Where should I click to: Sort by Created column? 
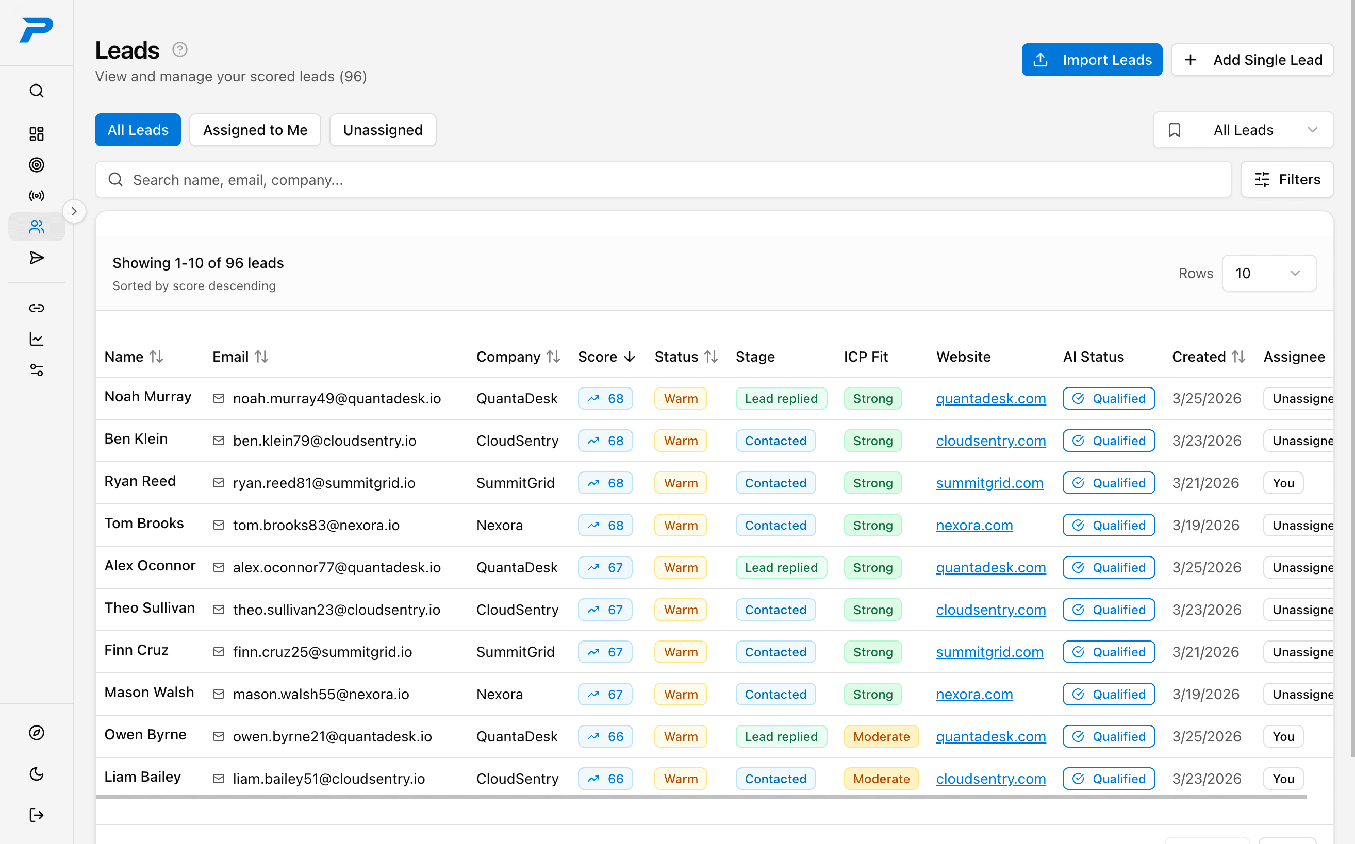coord(1209,357)
